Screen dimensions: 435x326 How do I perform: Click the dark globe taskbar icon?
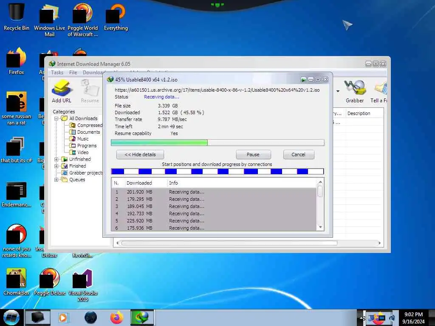pos(91,318)
